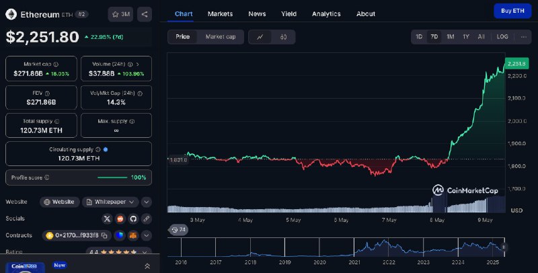Show Market cap info tooltip icon
Image resolution: width=538 pixels, height=273 pixels.
pos(56,64)
